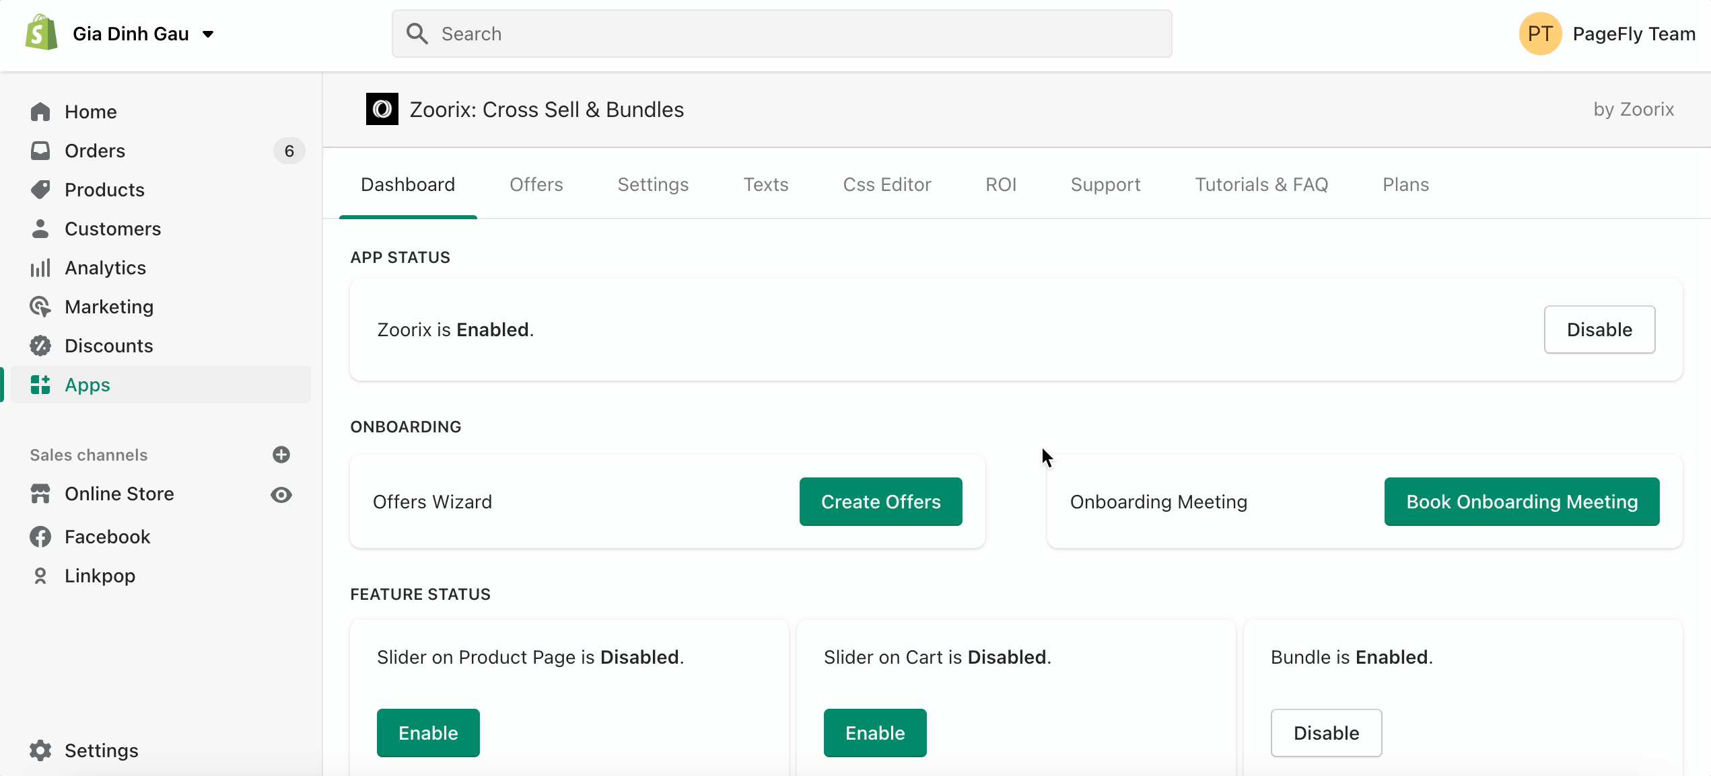Open Analytics in sidebar
Screen dimensions: 1711x776
[161, 268]
